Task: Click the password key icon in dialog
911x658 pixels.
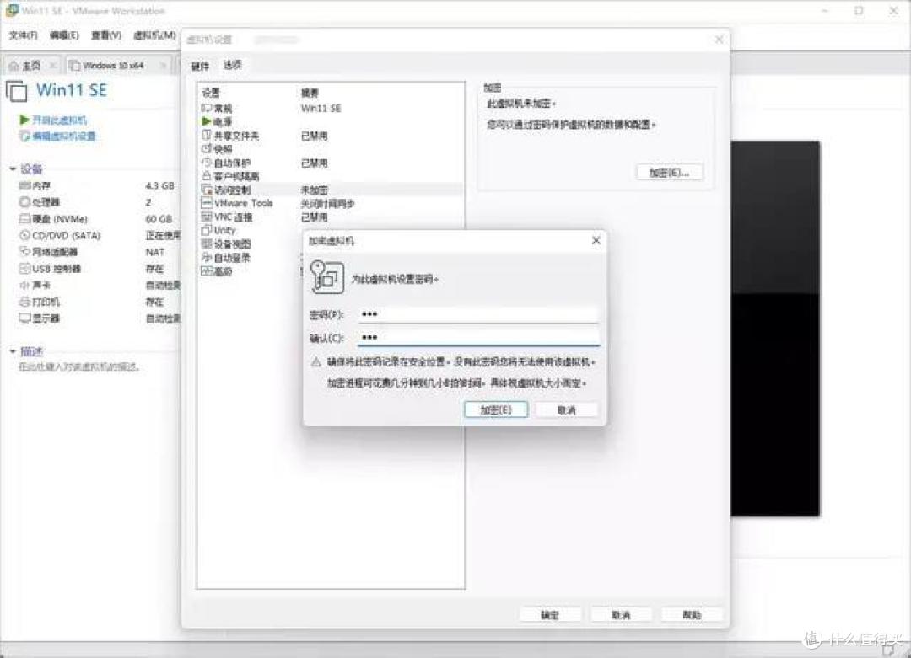Action: (326, 277)
